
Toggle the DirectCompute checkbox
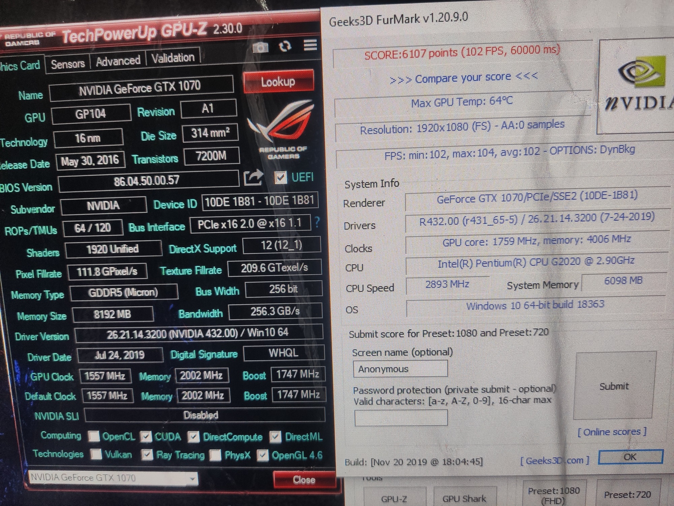coord(193,437)
